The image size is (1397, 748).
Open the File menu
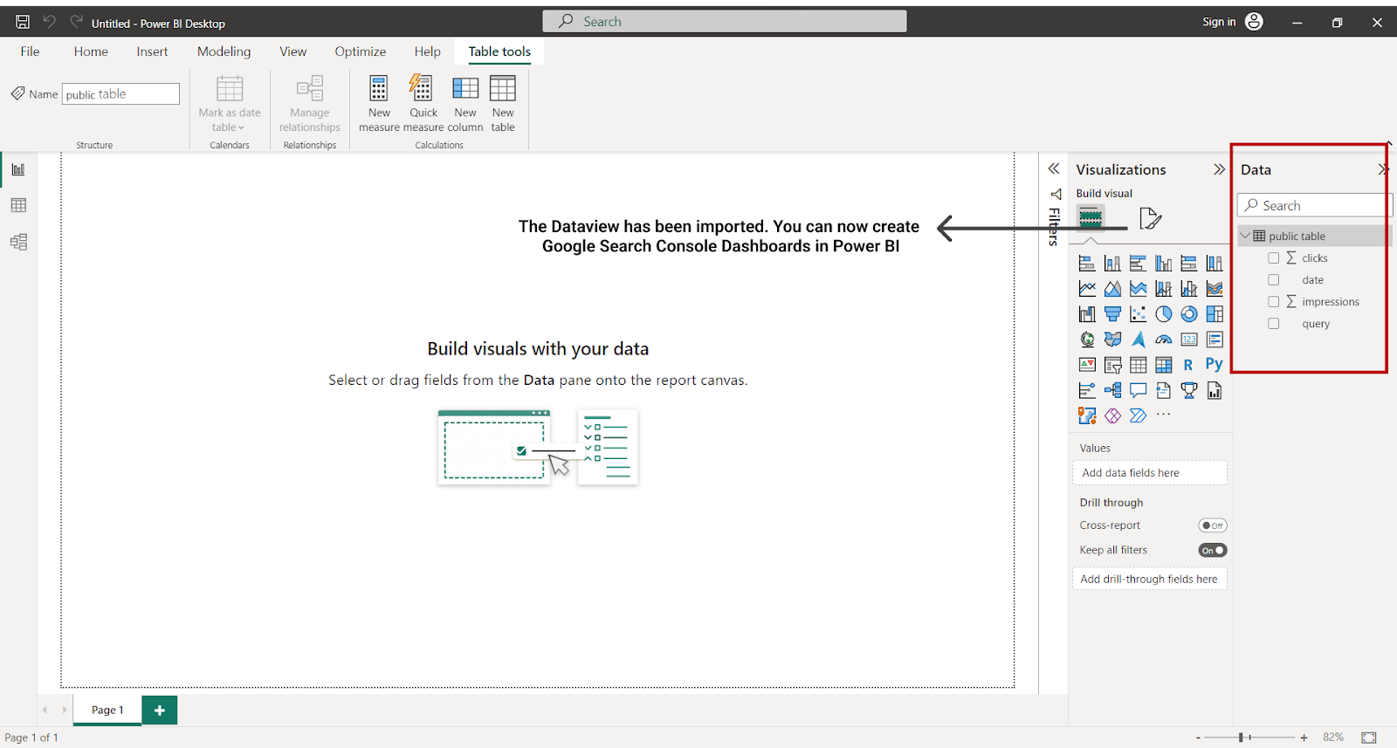(30, 51)
